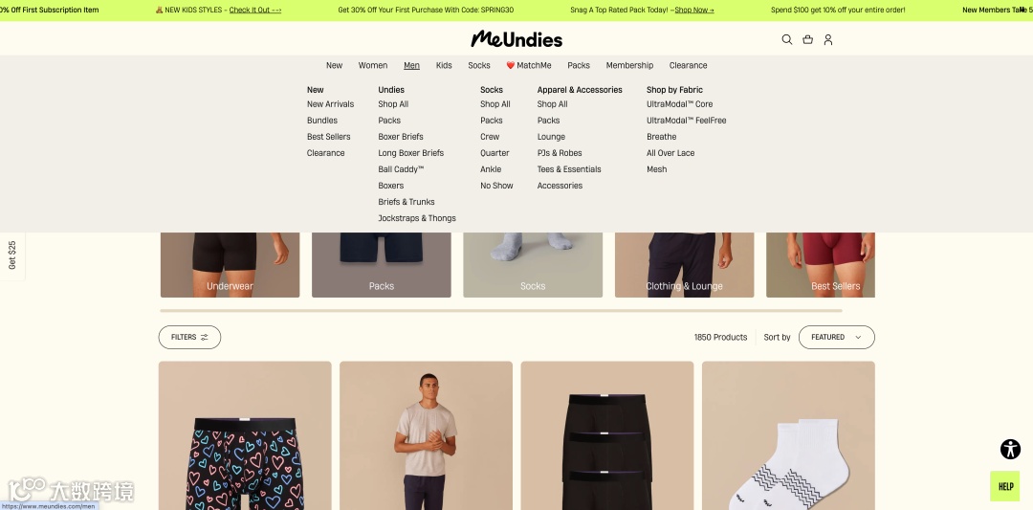Open Boxer Briefs under Undies

pos(401,137)
